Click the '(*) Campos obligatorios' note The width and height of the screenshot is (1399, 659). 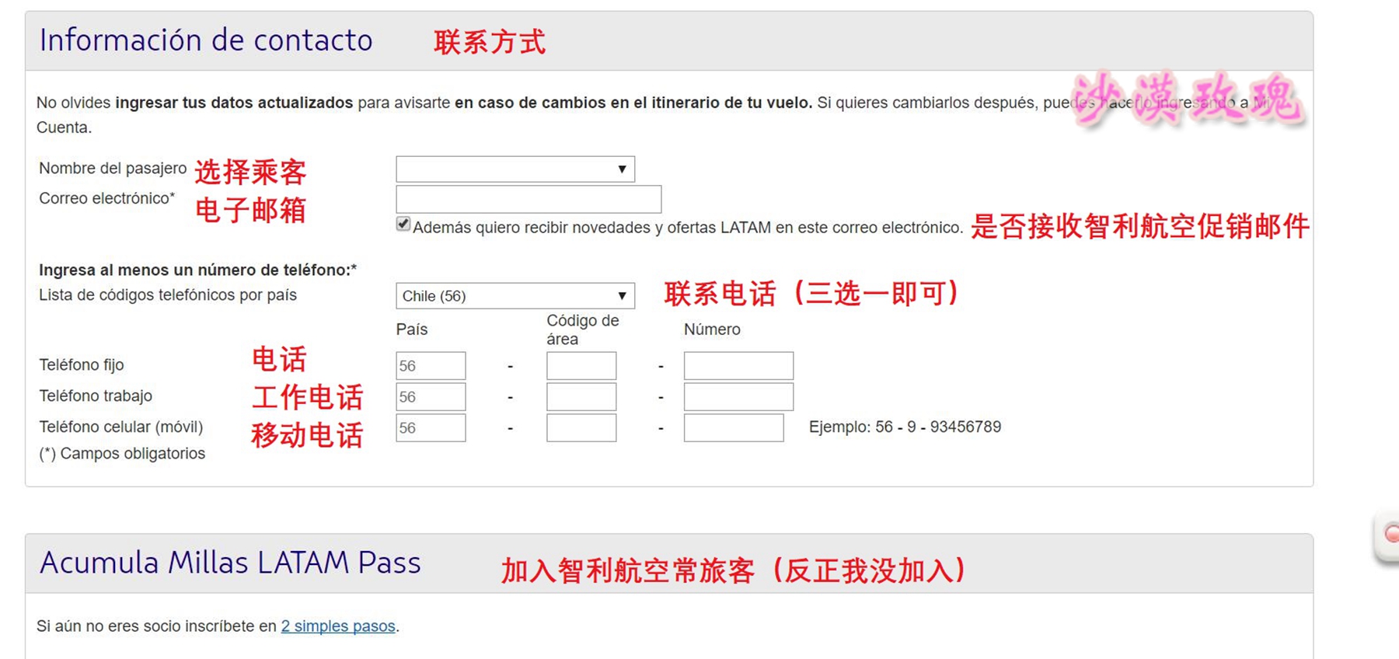[x=122, y=454]
